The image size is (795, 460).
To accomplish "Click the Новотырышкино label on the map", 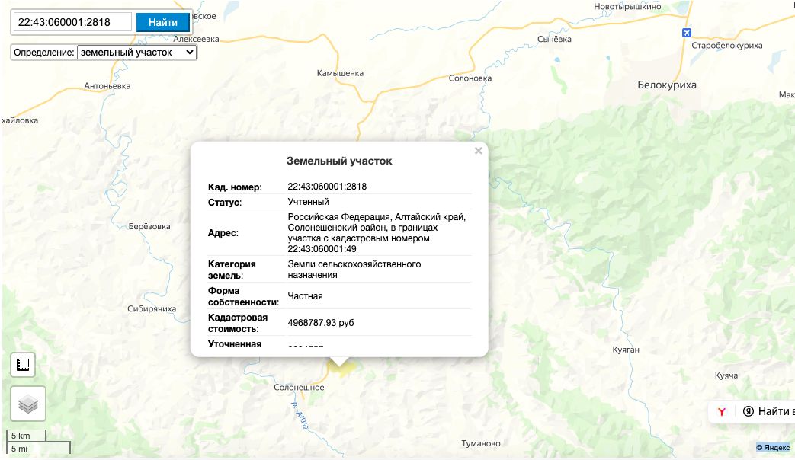I will (627, 7).
